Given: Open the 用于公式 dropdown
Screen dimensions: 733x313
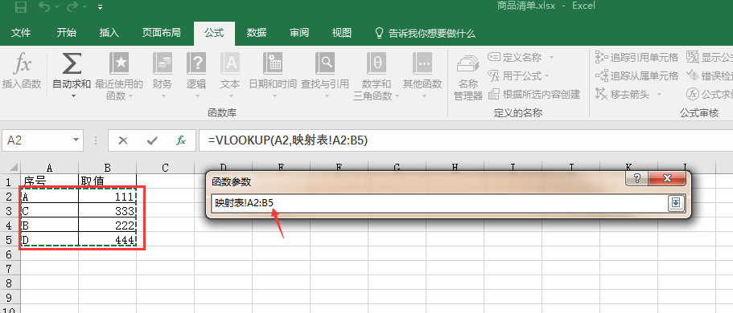Looking at the screenshot, I should point(519,75).
